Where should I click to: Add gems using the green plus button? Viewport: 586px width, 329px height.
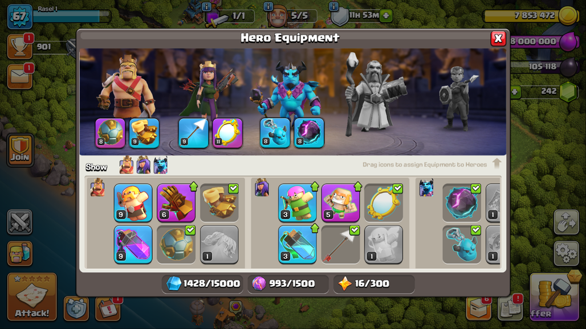point(515,92)
